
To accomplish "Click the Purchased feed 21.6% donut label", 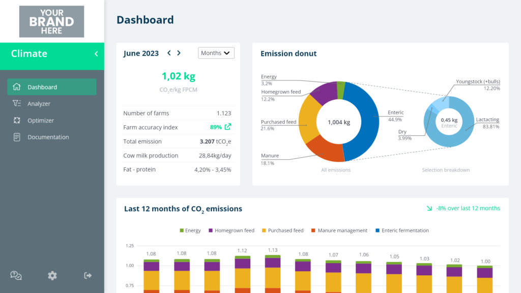I will 278,125.
